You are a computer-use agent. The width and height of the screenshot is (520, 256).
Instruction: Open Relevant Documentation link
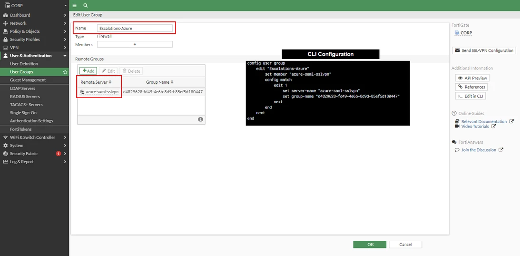pyautogui.click(x=484, y=121)
